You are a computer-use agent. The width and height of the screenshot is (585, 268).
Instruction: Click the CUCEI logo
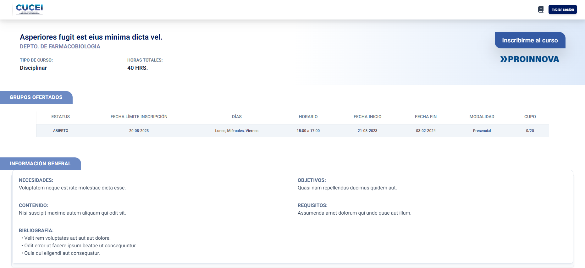pos(29,9)
